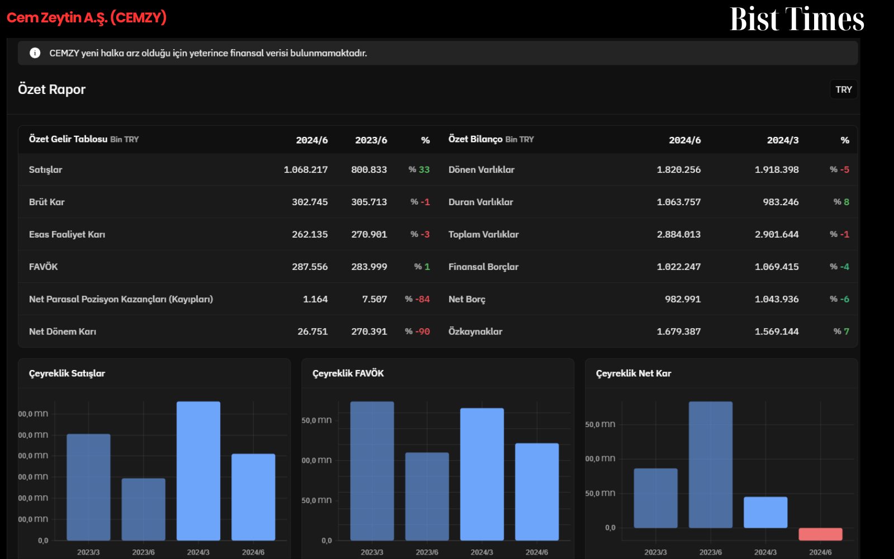Select the Cem Zeytin A.Ş. (CEMZY) title
The image size is (894, 559).
(87, 18)
